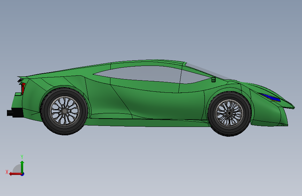Click the red X axis arrow of the triad
302x196 pixels.
click(15, 174)
